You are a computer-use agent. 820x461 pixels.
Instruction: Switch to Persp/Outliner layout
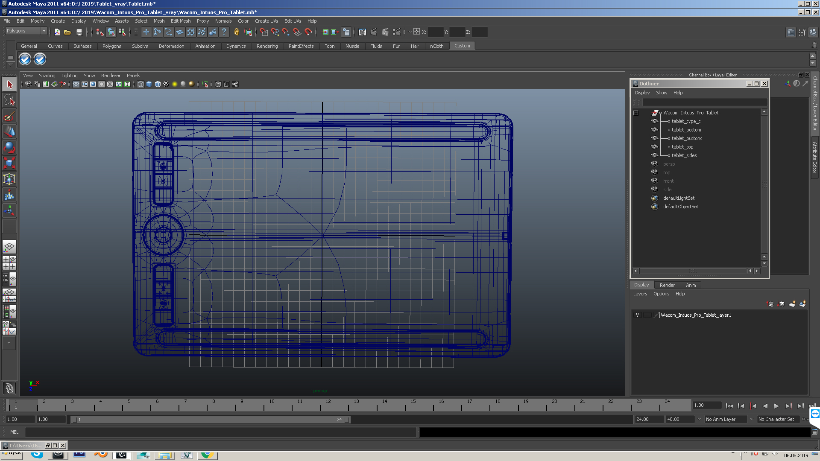[x=9, y=279]
